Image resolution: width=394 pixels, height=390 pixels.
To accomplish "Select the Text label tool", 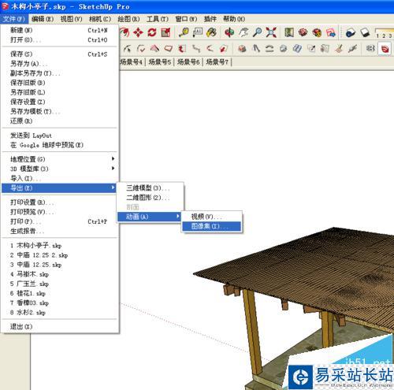I will coord(198,32).
